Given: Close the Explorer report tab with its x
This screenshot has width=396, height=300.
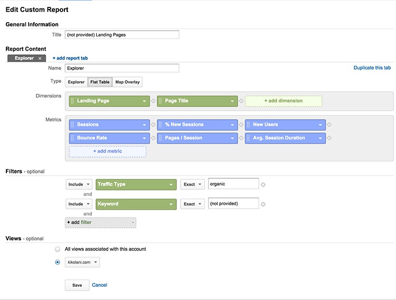Looking at the screenshot, I should click(x=40, y=58).
